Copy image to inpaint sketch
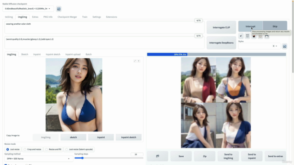294x165 pixels. tap(129, 137)
